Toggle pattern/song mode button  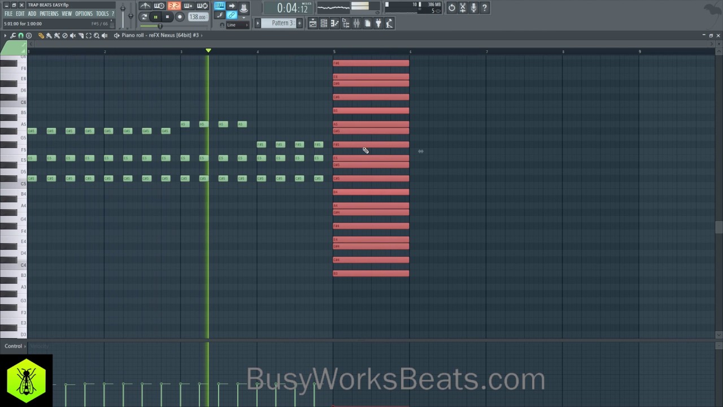[144, 17]
